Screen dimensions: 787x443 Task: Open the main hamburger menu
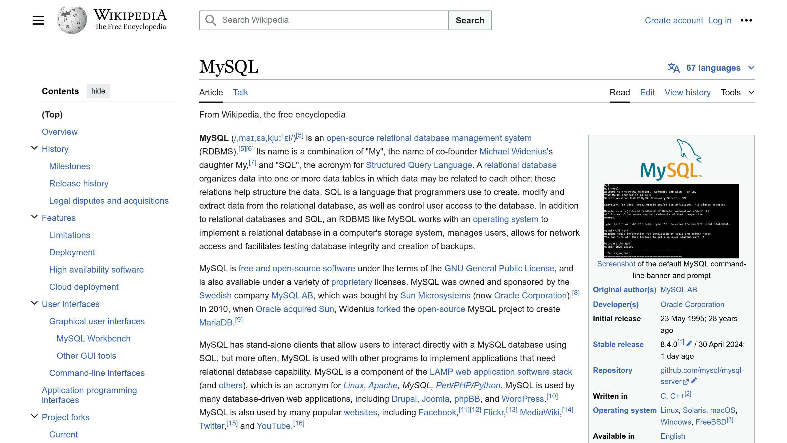click(38, 20)
